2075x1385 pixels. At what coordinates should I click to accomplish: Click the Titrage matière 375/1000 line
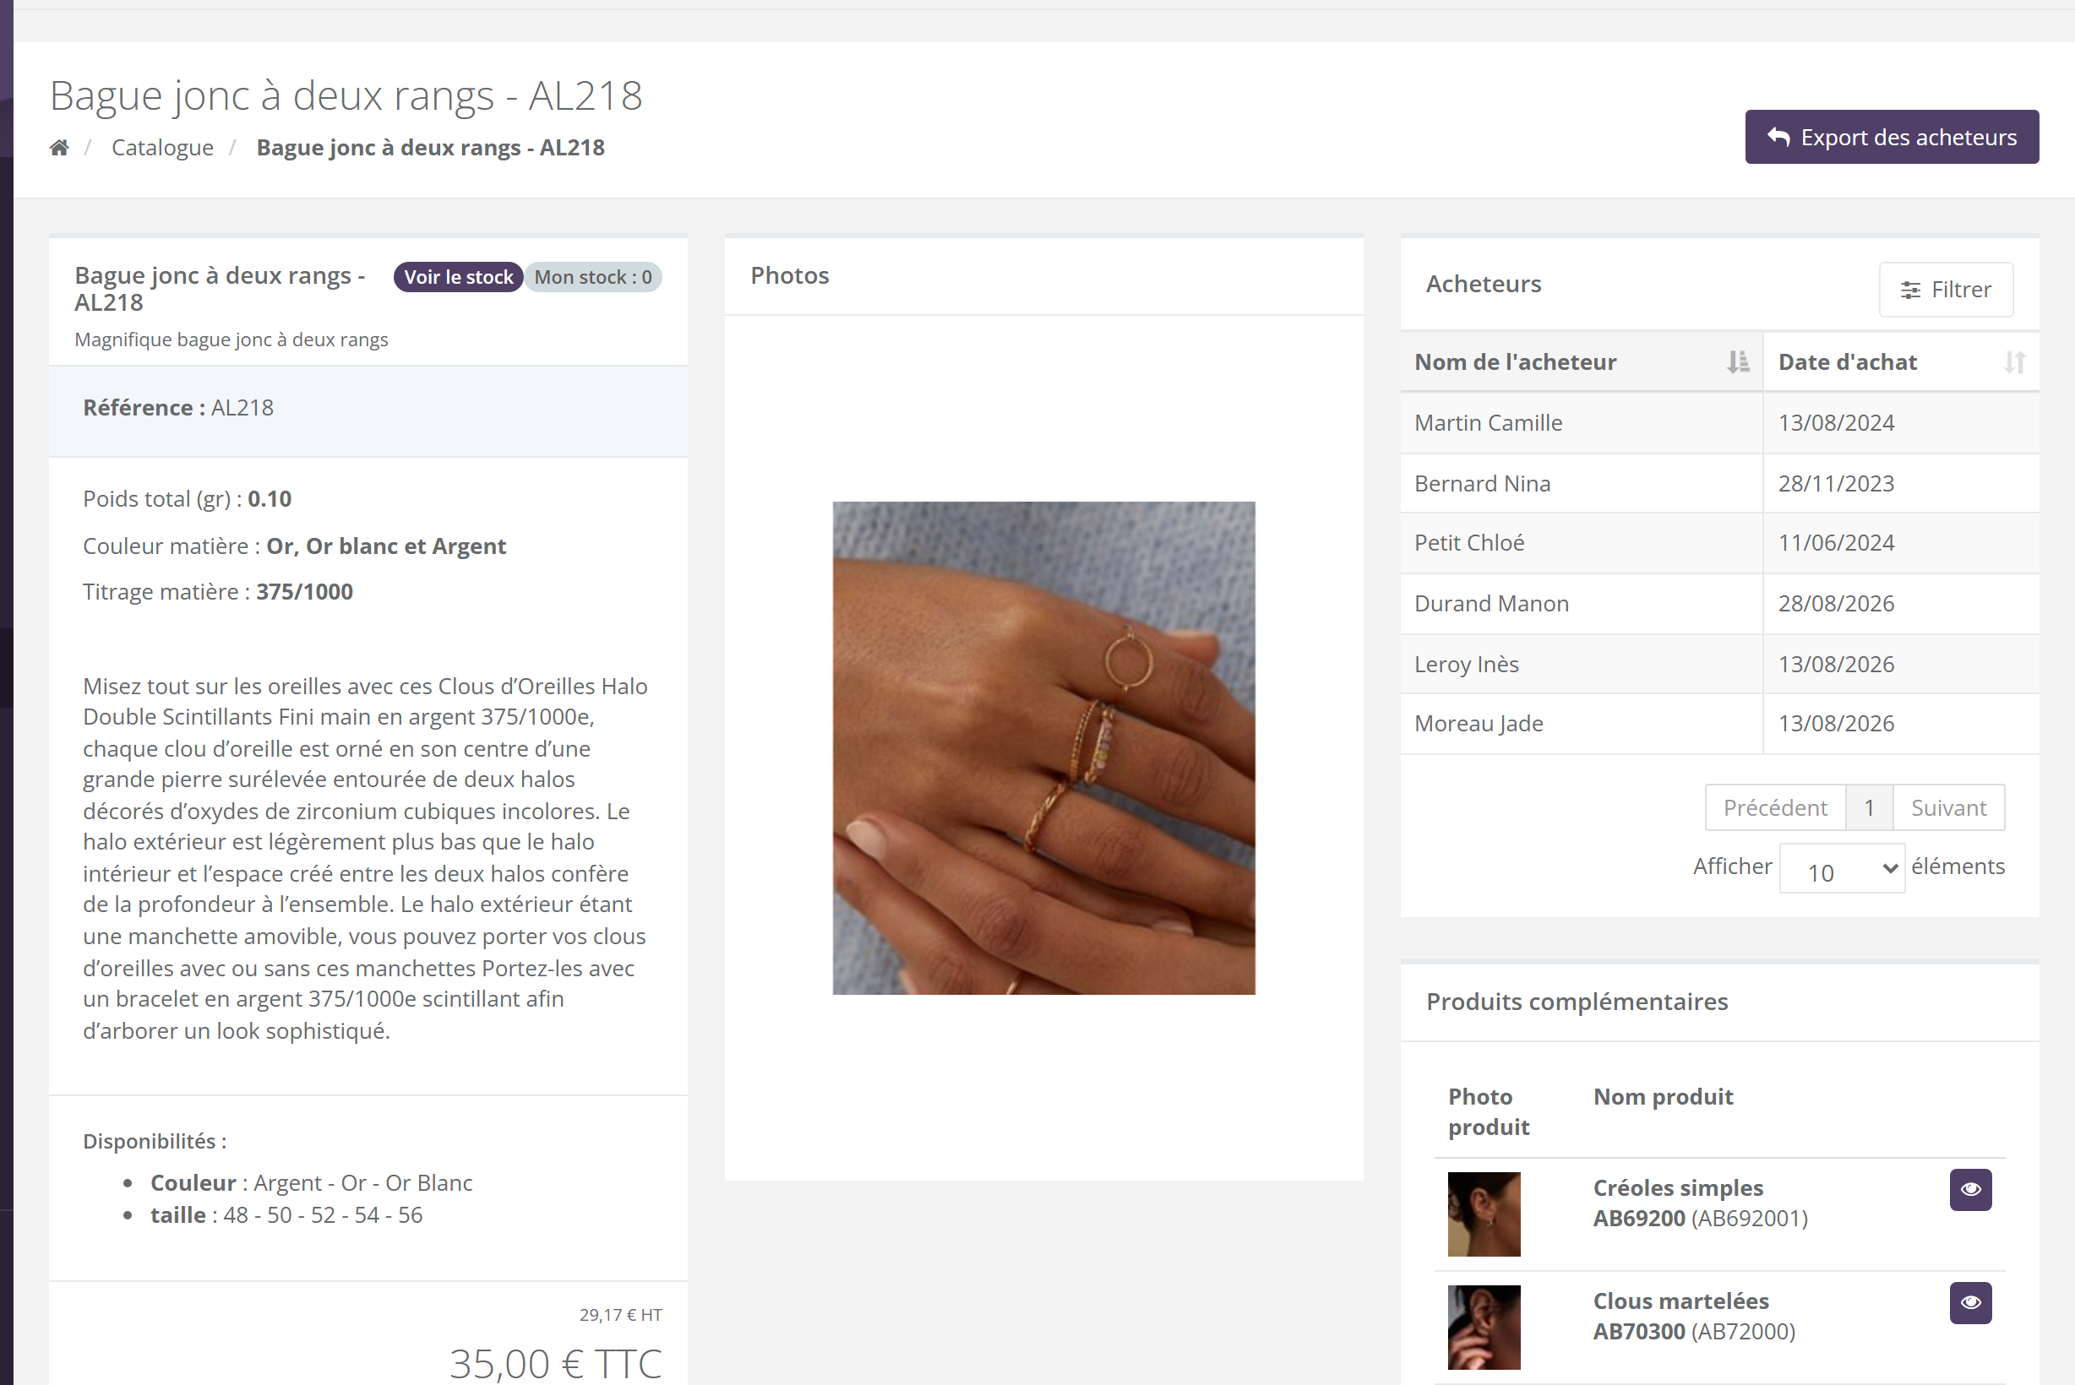pos(218,592)
